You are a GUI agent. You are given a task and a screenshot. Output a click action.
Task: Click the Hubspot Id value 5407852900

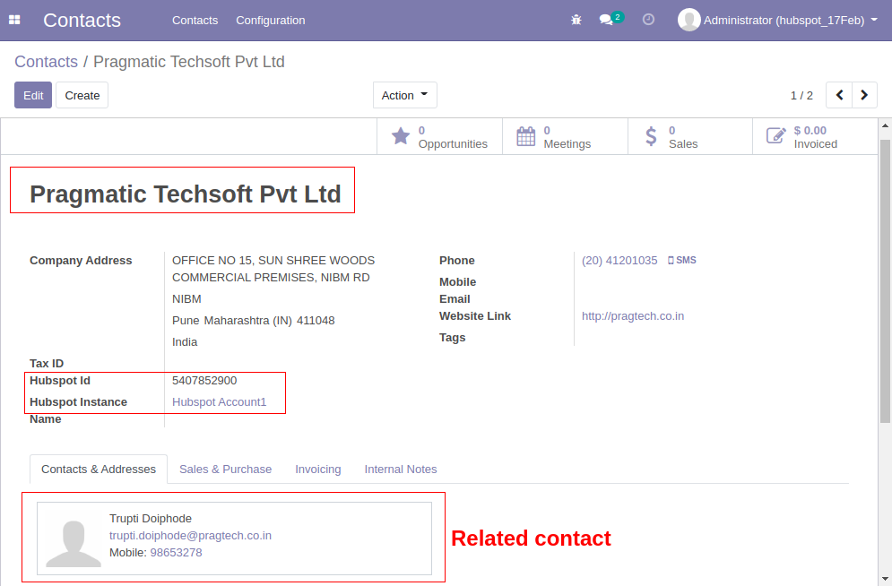click(x=204, y=380)
